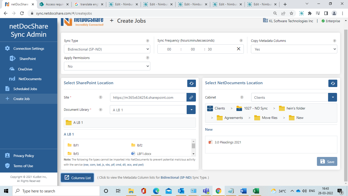Expand the Cabinet dropdown arrow
Image resolution: width=348 pixels, height=196 pixels.
[x=332, y=97]
